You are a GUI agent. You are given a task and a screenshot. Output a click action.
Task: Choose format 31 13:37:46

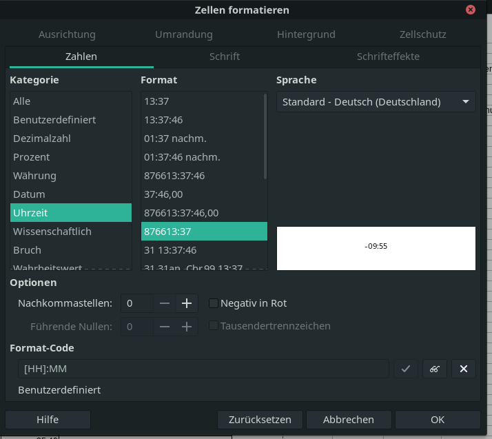pyautogui.click(x=204, y=250)
